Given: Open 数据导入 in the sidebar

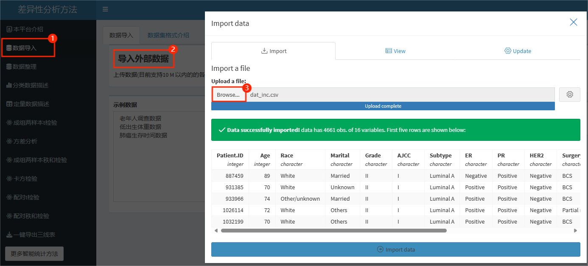Looking at the screenshot, I should (x=25, y=48).
